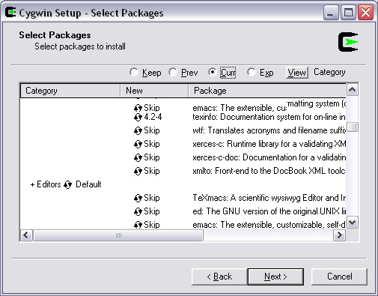
Task: Click the Package column header
Action: tap(267, 91)
